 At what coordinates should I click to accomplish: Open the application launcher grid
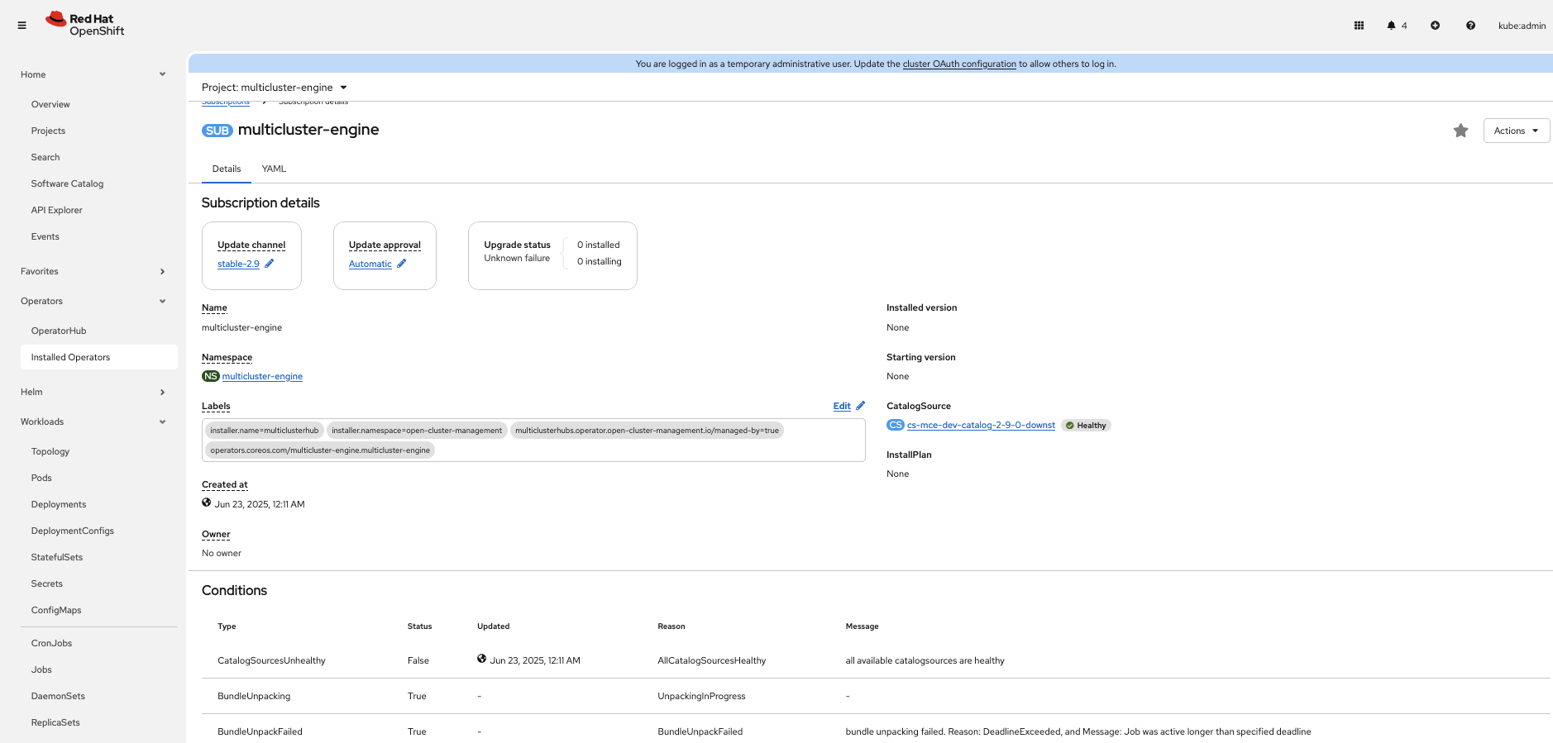pyautogui.click(x=1359, y=26)
